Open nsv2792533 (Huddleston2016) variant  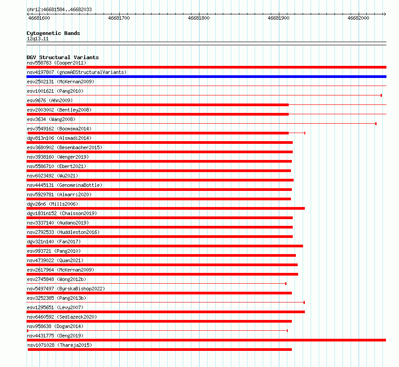(63, 232)
